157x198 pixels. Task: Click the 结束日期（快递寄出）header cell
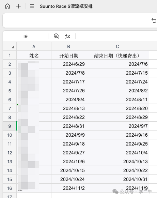[117, 55]
